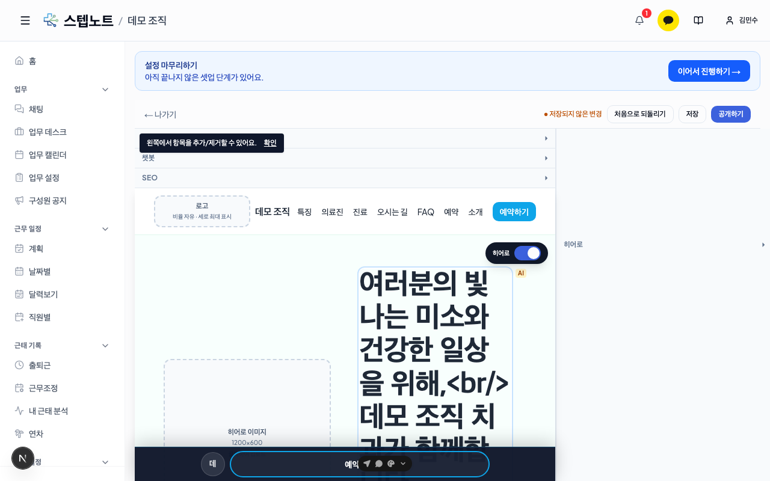Click the 저장되지 않은 변경 status text
Screen dimensions: 770x481
click(573, 114)
